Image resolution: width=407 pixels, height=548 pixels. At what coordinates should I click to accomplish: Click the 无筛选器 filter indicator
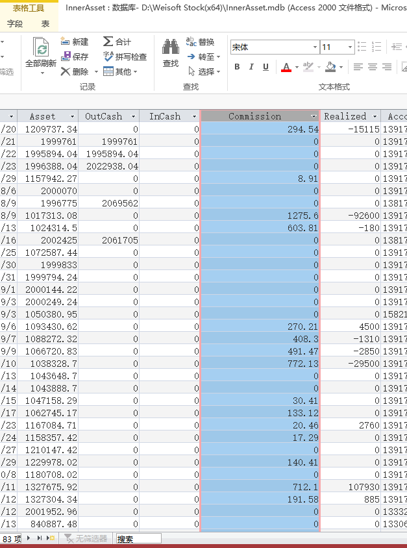click(x=86, y=538)
